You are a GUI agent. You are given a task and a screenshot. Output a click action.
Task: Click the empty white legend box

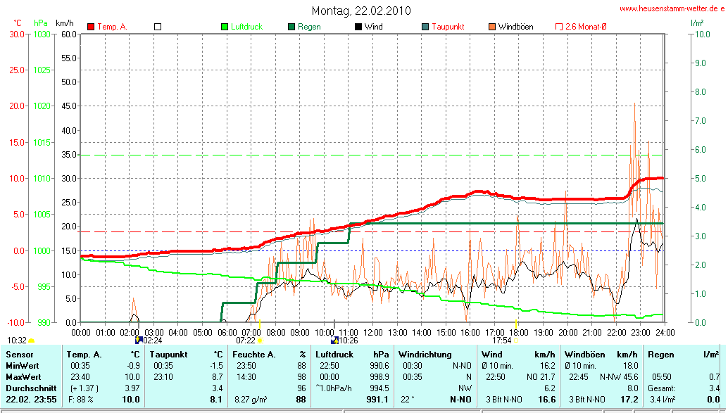point(158,27)
